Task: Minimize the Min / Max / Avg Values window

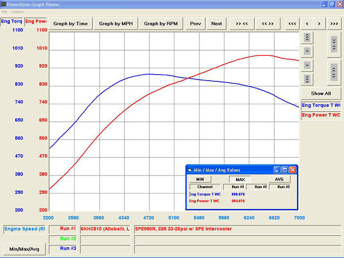Action: (x=277, y=170)
